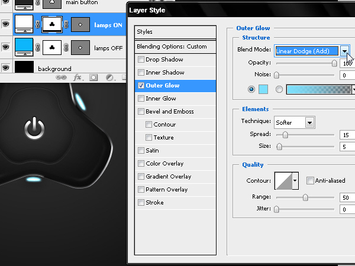Click the light blue glow color swatch

tap(263, 89)
